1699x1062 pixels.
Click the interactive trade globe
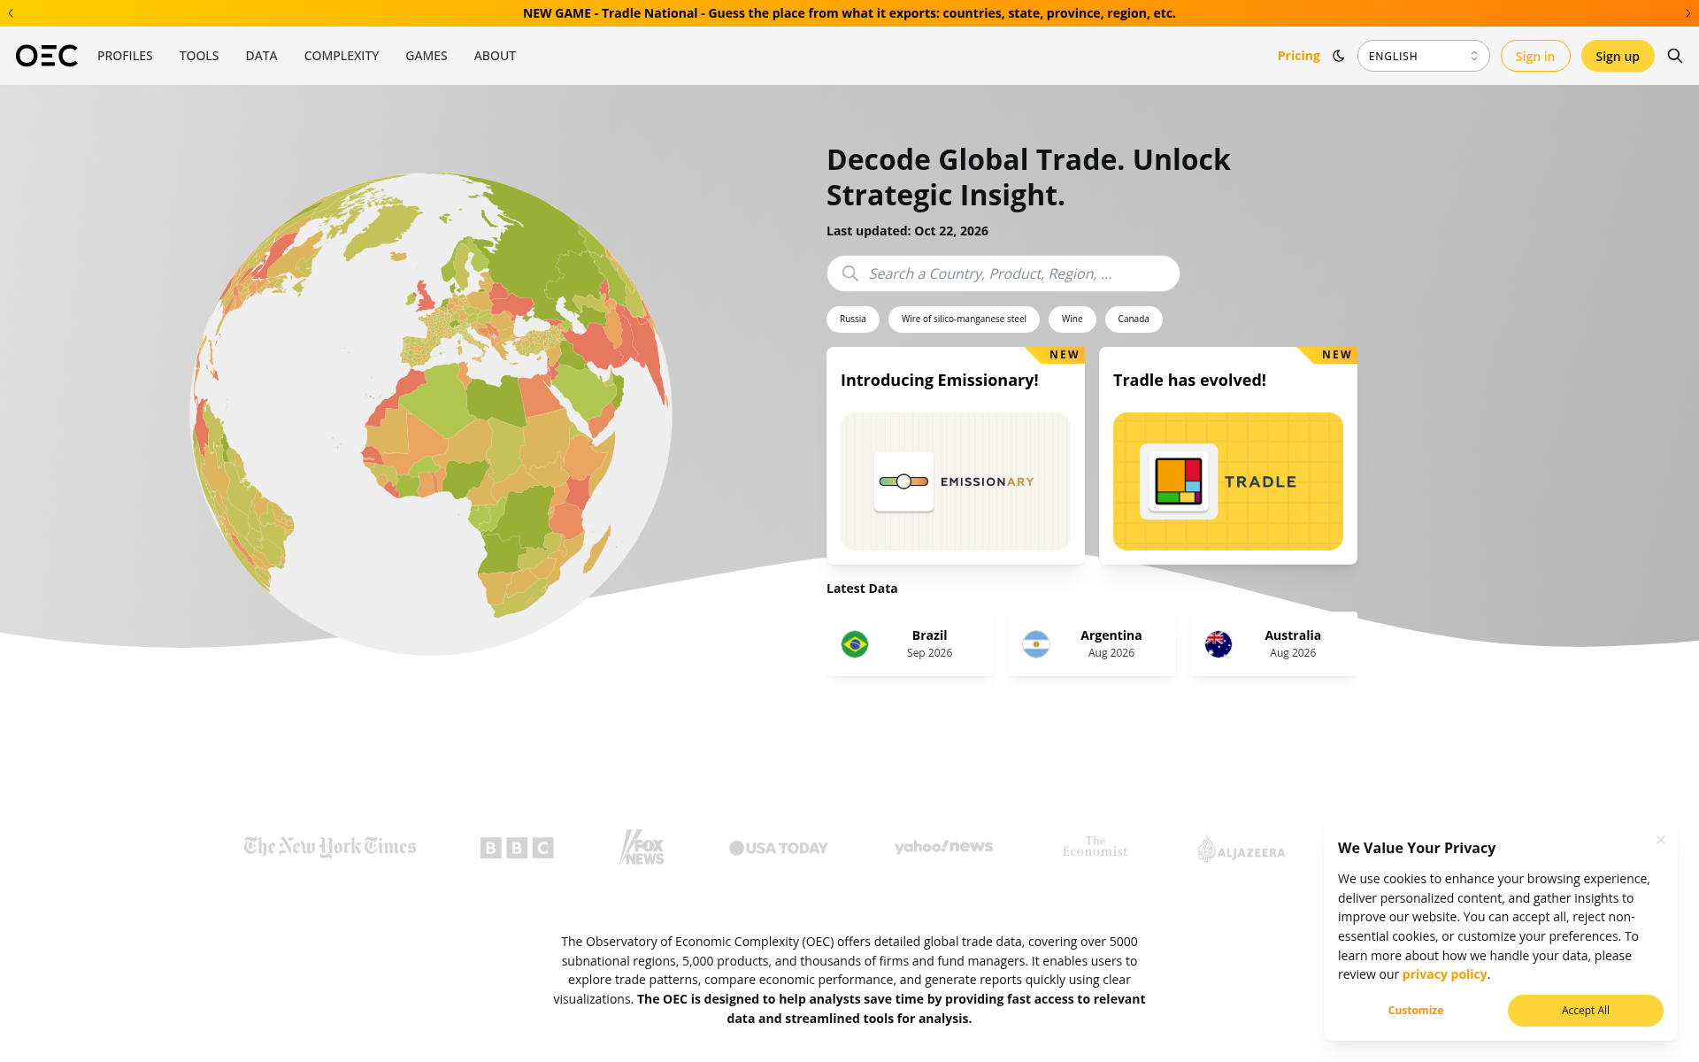tap(432, 414)
